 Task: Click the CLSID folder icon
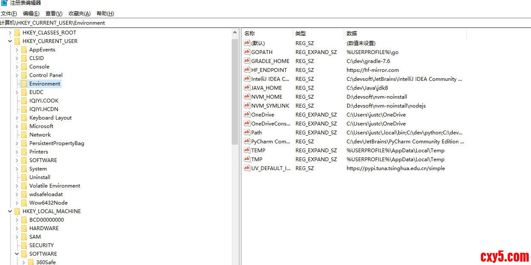[x=24, y=58]
